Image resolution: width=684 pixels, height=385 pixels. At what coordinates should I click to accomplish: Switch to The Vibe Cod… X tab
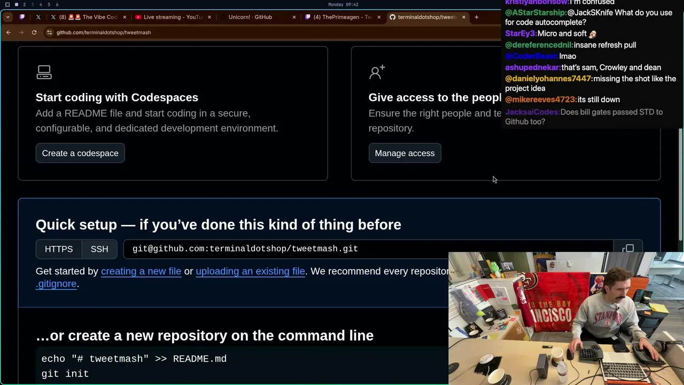click(88, 17)
